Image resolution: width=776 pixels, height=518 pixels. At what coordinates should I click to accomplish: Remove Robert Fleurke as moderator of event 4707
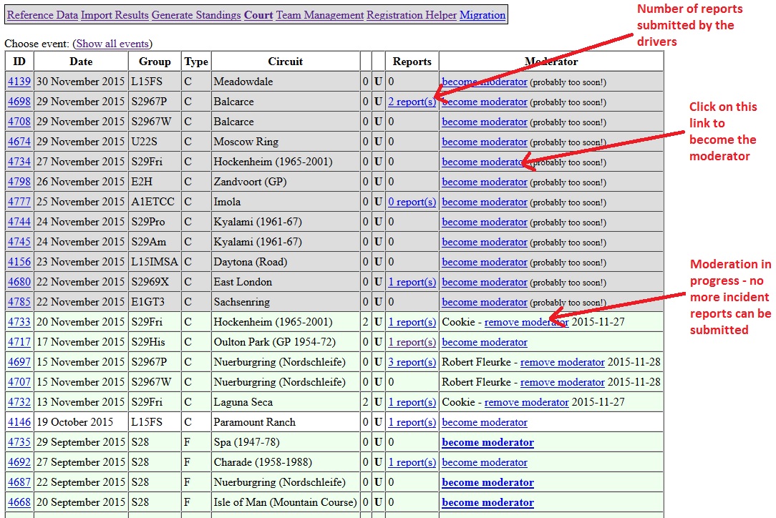click(x=562, y=382)
